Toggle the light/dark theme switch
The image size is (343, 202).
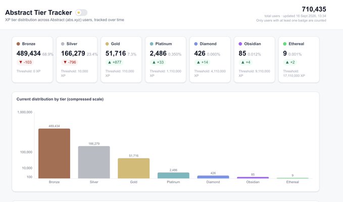(x=81, y=13)
